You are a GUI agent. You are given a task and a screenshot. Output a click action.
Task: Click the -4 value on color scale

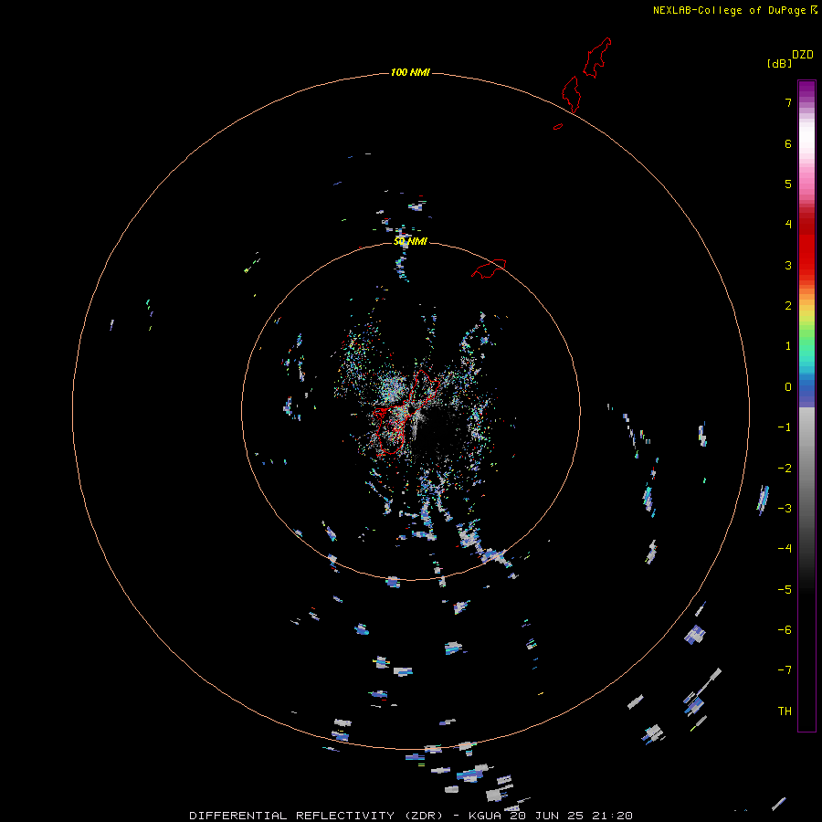[785, 549]
